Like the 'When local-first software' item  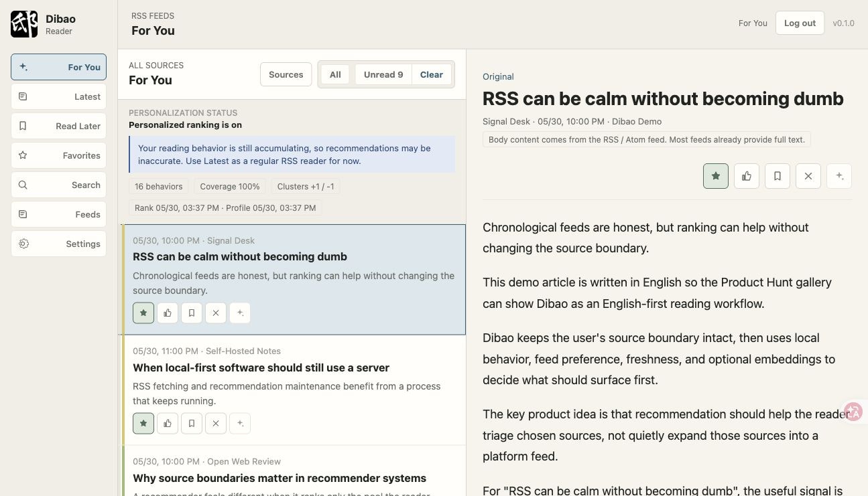click(x=168, y=423)
